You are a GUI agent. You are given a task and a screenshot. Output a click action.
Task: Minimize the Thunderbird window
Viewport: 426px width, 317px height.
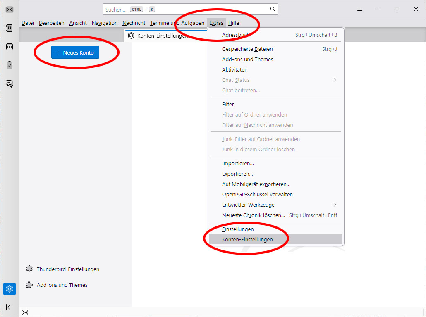point(378,9)
